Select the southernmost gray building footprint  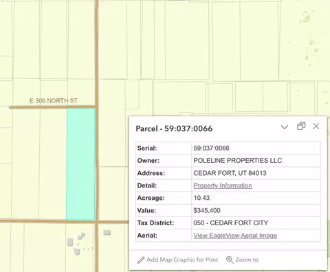click(77, 251)
